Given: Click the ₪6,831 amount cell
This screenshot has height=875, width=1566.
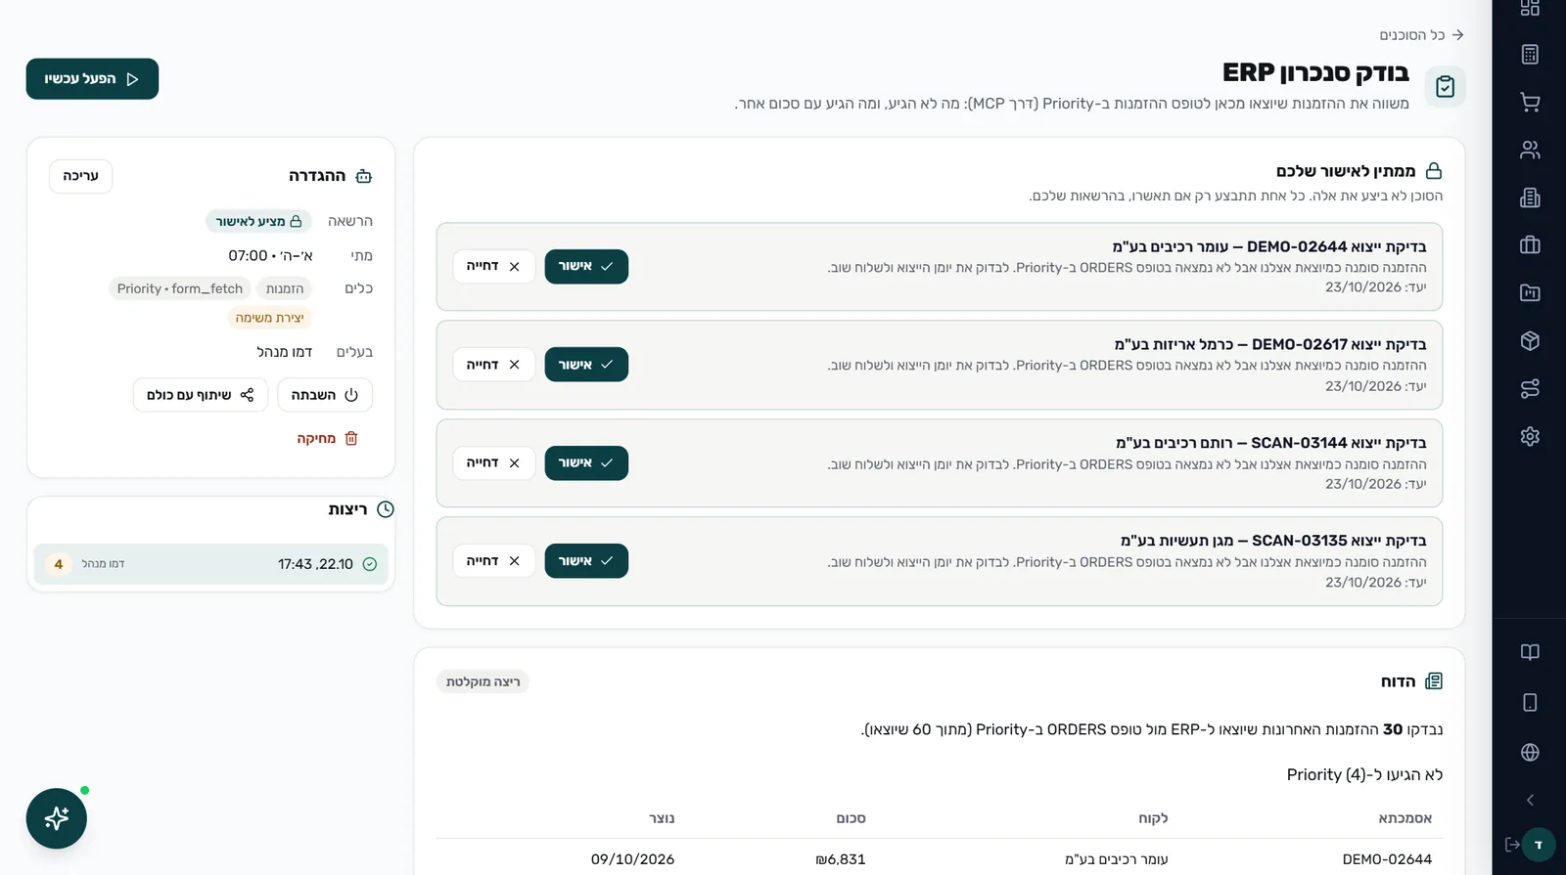Looking at the screenshot, I should pos(841,859).
